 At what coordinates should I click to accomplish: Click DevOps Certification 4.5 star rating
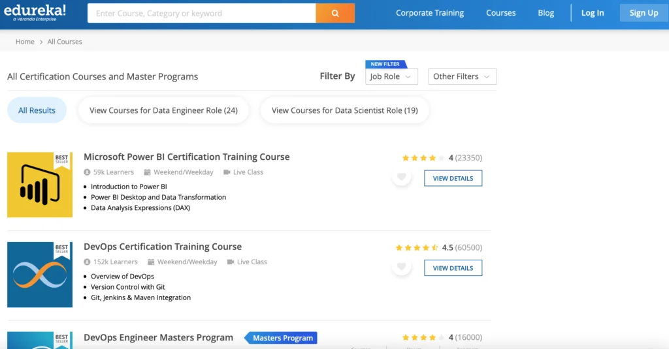[x=417, y=248]
